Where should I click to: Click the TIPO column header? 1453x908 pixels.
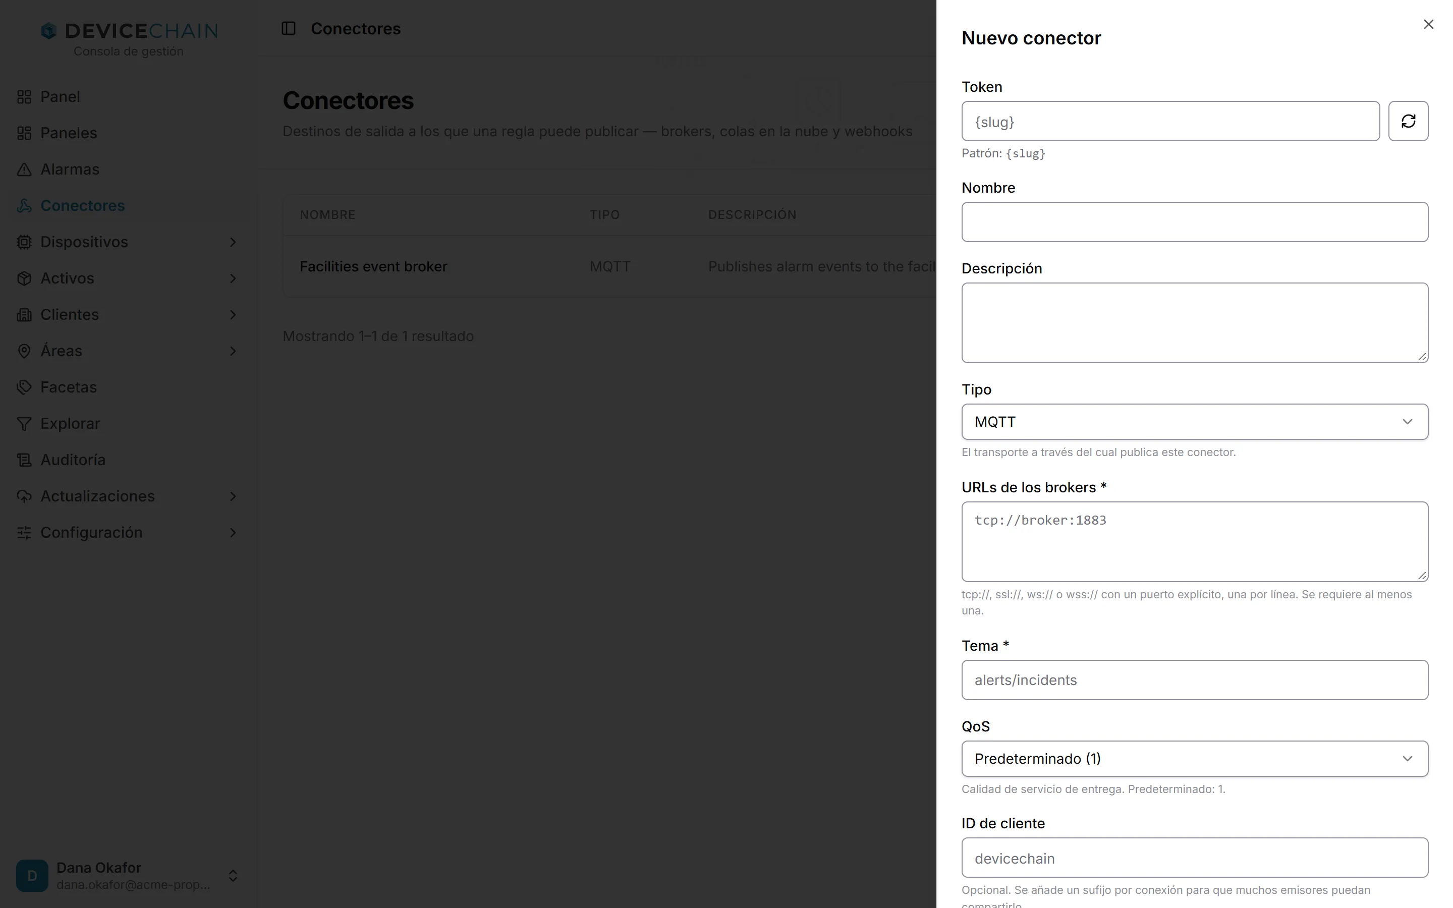pyautogui.click(x=604, y=215)
